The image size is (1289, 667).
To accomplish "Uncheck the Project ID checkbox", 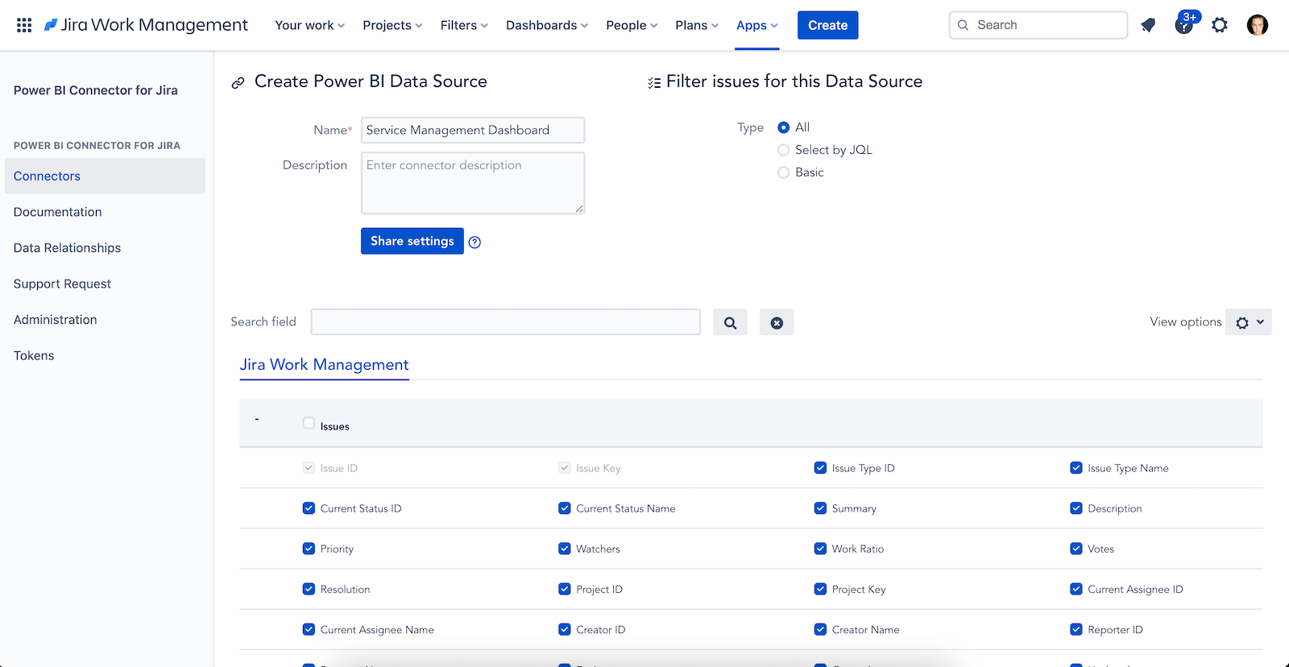I will (564, 589).
